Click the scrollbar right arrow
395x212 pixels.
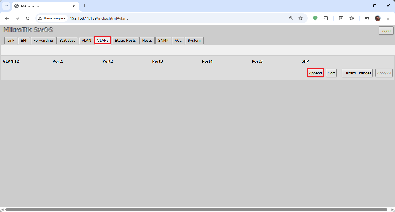(392, 209)
